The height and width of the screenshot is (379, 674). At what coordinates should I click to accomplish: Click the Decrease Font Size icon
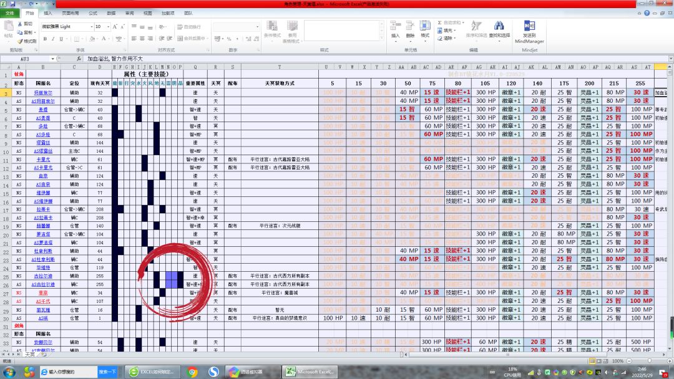tap(122, 27)
